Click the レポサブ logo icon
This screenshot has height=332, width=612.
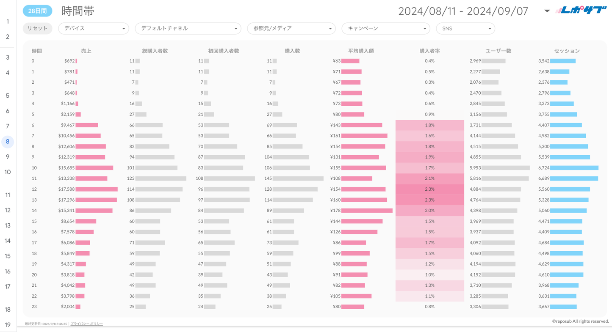point(582,11)
